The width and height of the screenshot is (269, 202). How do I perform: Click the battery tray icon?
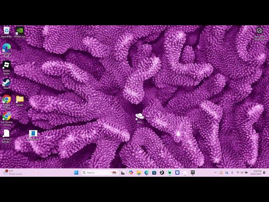(x=246, y=173)
